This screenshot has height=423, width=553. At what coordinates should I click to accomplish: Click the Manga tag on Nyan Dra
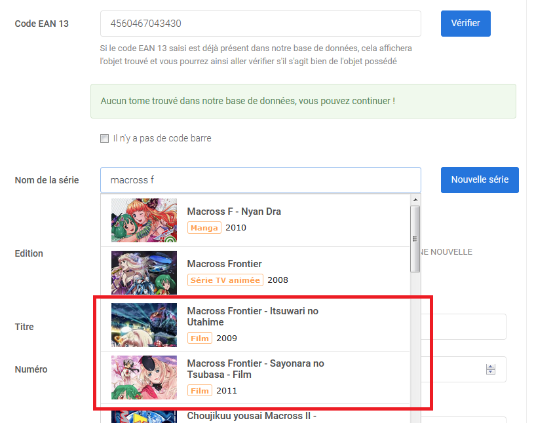[204, 228]
